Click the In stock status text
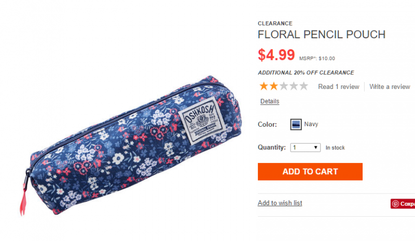Viewport: 415px width, 241px height. coord(335,148)
